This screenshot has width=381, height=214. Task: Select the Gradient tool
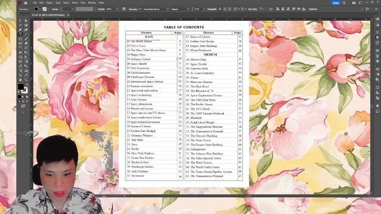click(26, 62)
